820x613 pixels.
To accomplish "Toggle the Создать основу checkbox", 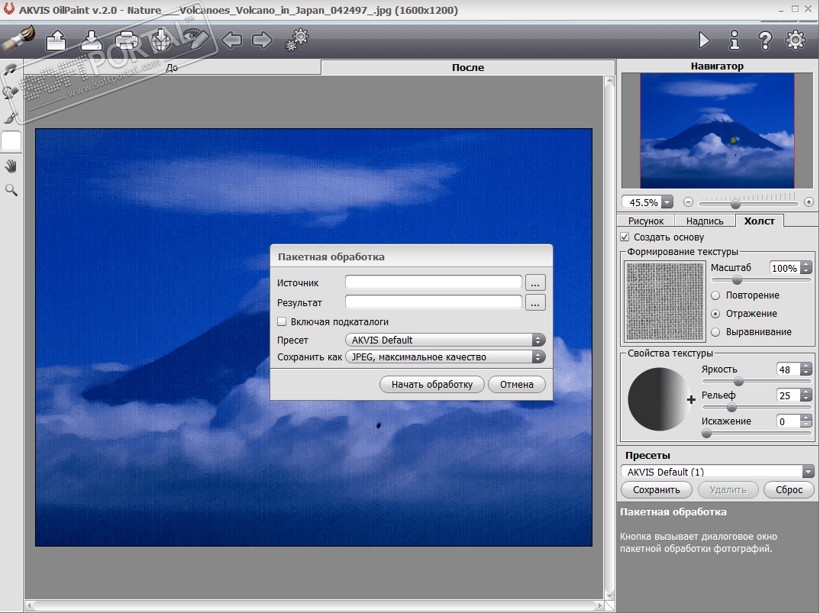I will [x=625, y=237].
